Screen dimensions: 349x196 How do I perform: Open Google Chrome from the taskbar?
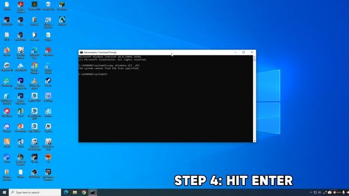[84, 192]
